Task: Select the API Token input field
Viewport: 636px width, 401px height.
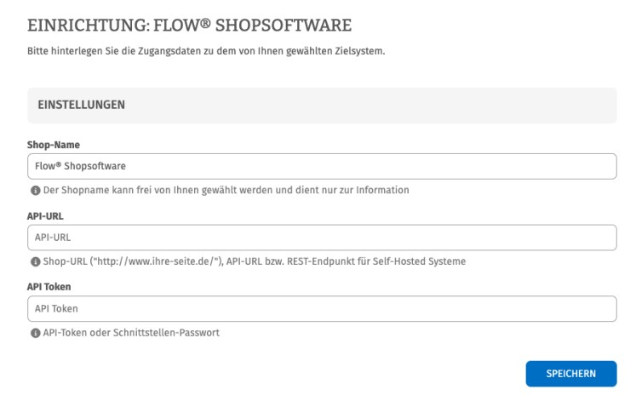Action: [x=322, y=309]
